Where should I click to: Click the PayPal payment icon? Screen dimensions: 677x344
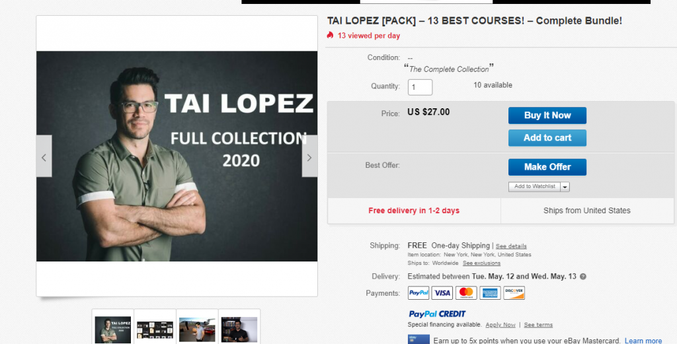(x=418, y=292)
